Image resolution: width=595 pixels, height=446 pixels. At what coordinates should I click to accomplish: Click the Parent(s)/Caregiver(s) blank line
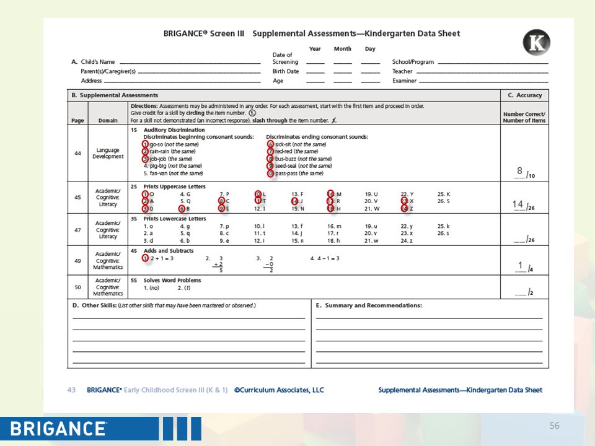[199, 72]
